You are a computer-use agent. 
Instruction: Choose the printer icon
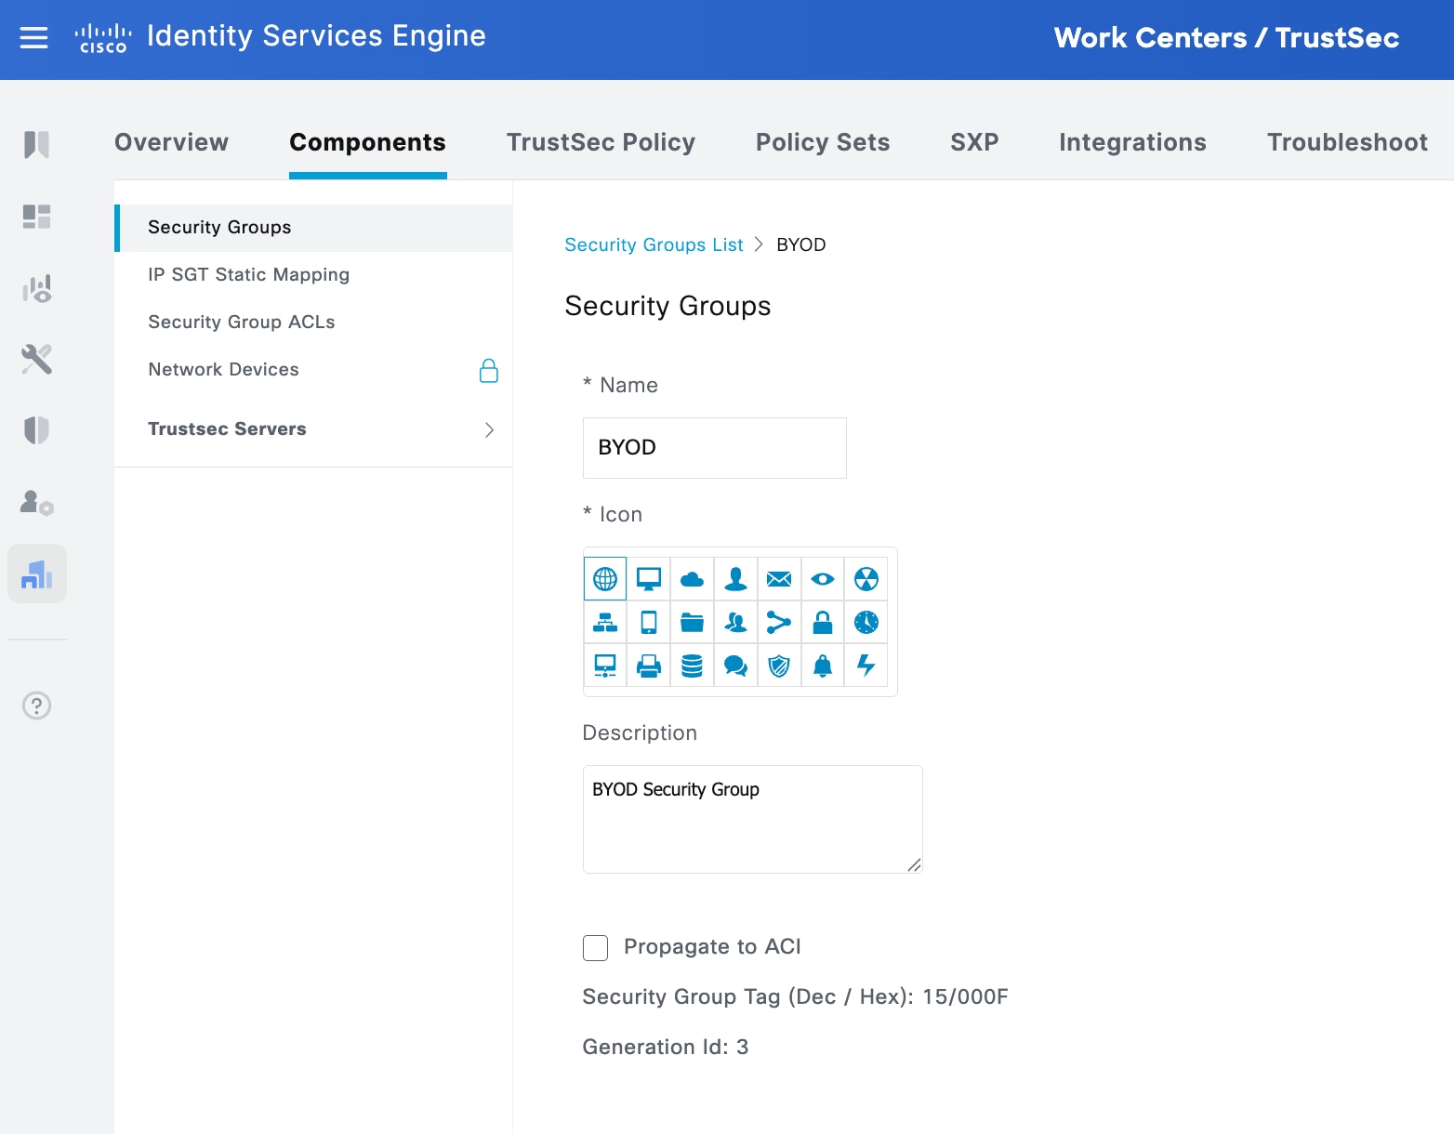click(649, 666)
